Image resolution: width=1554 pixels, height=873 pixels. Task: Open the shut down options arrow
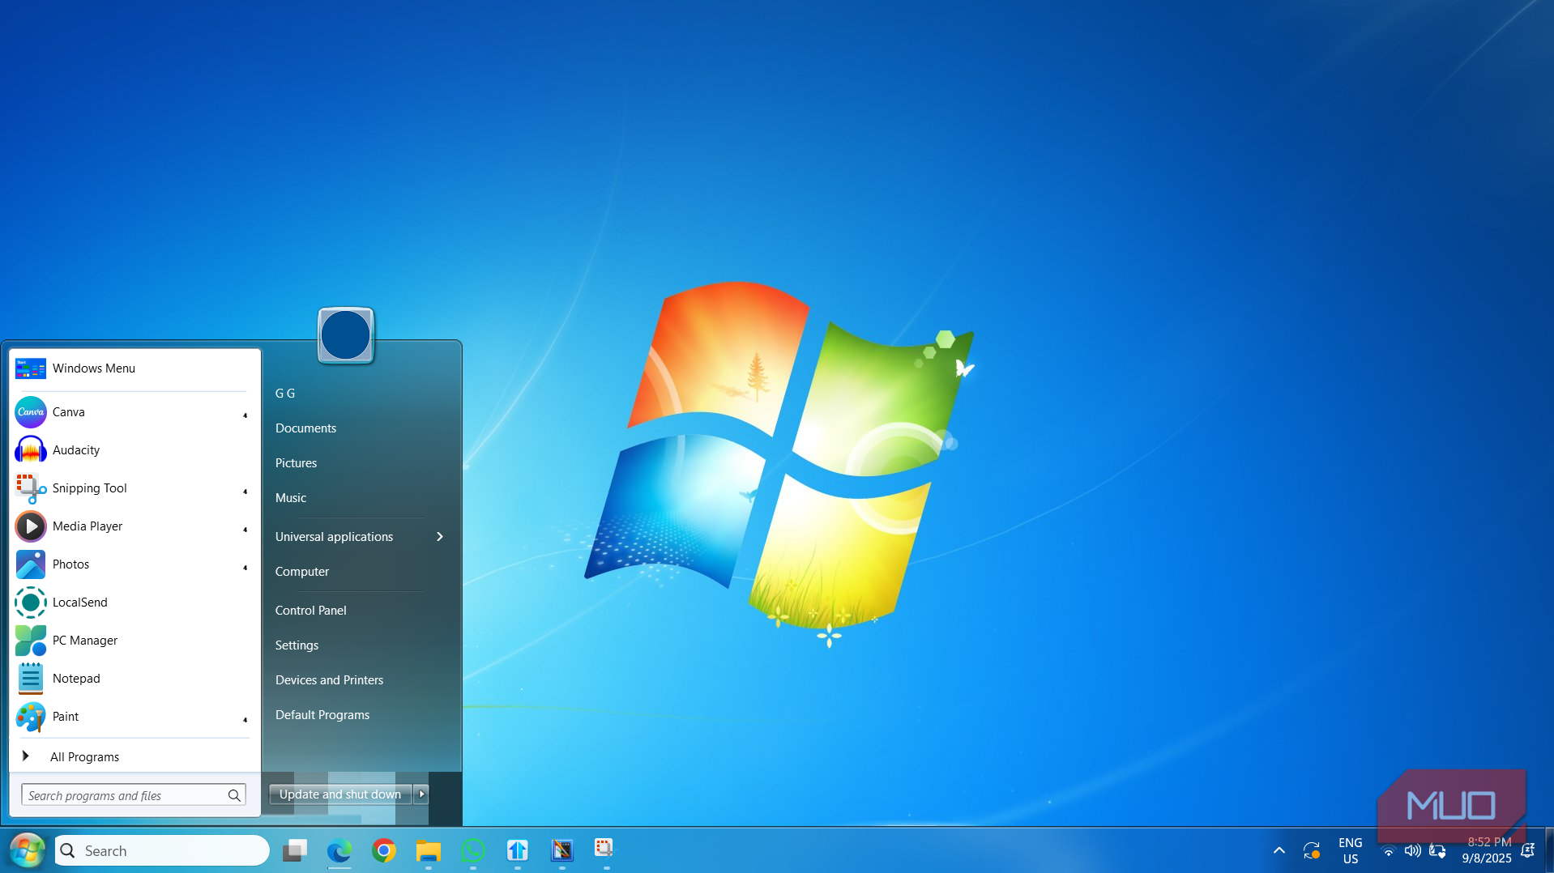click(421, 794)
